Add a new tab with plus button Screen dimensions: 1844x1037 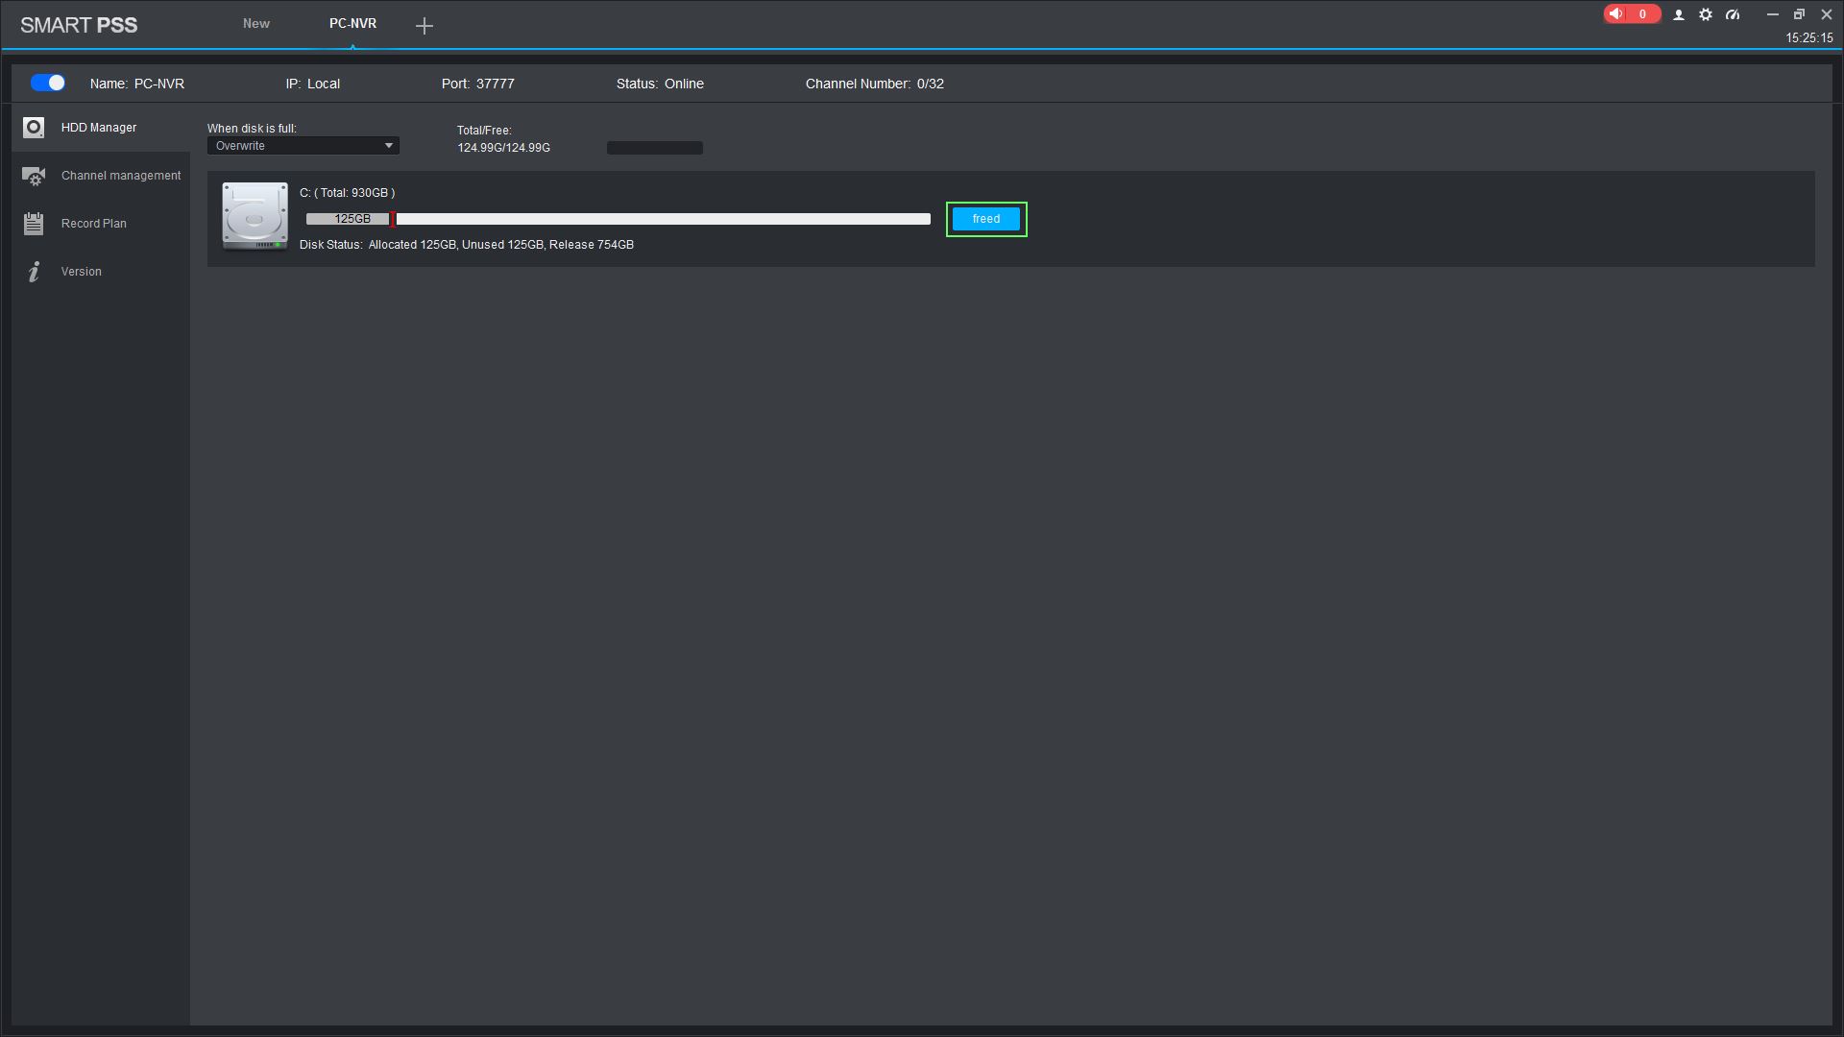(425, 26)
